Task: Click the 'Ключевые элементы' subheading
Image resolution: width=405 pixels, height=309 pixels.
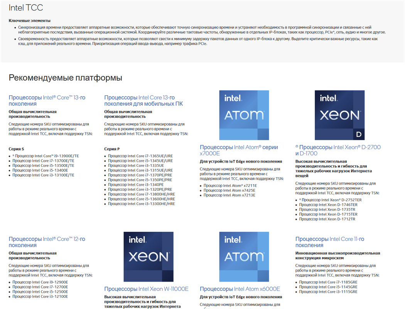Action: 29,21
